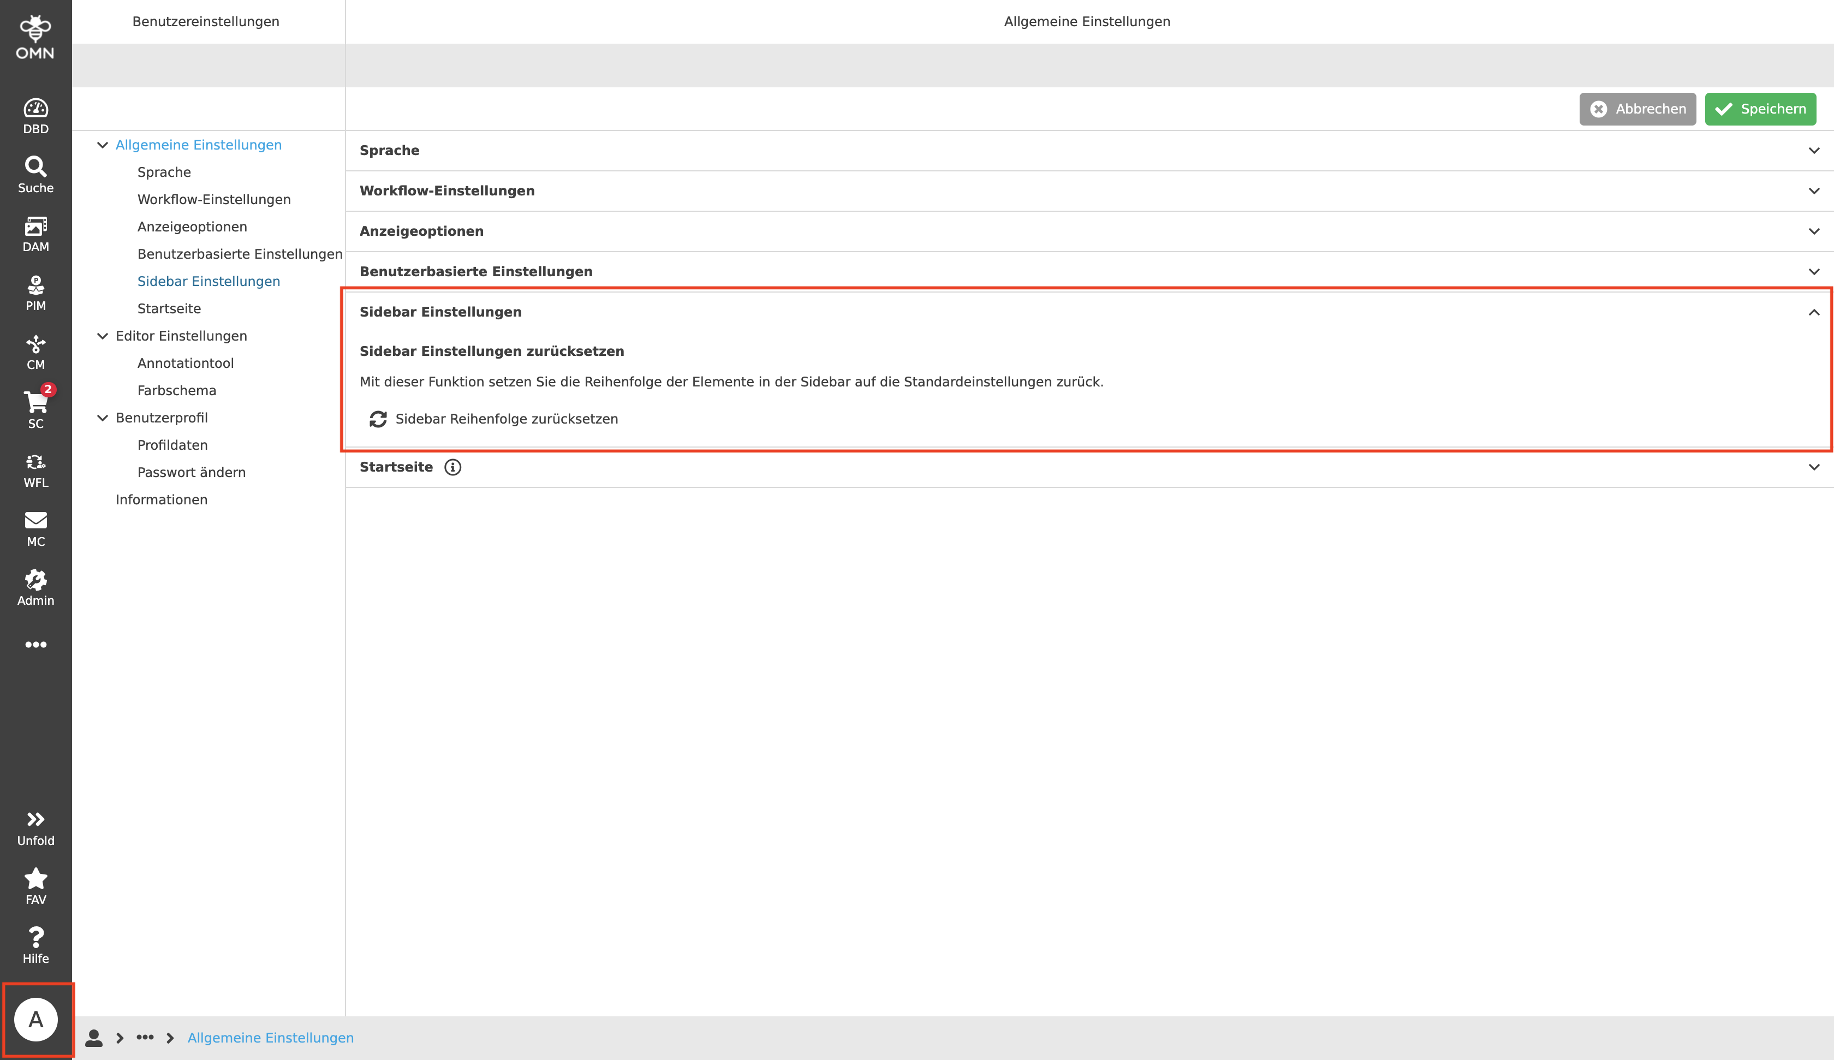Open the PIM module icon
This screenshot has width=1834, height=1060.
35,293
